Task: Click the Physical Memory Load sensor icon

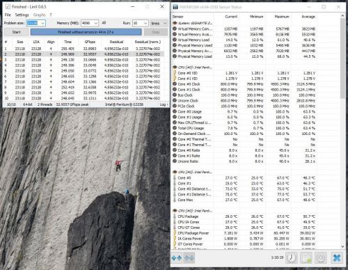Action: [x=175, y=56]
